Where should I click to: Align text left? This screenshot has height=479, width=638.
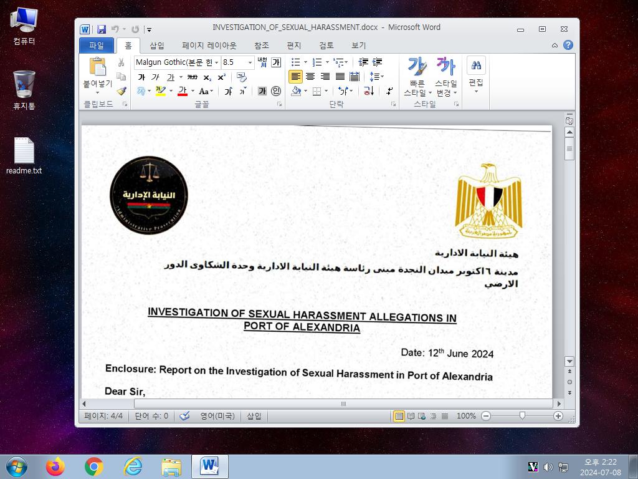295,77
